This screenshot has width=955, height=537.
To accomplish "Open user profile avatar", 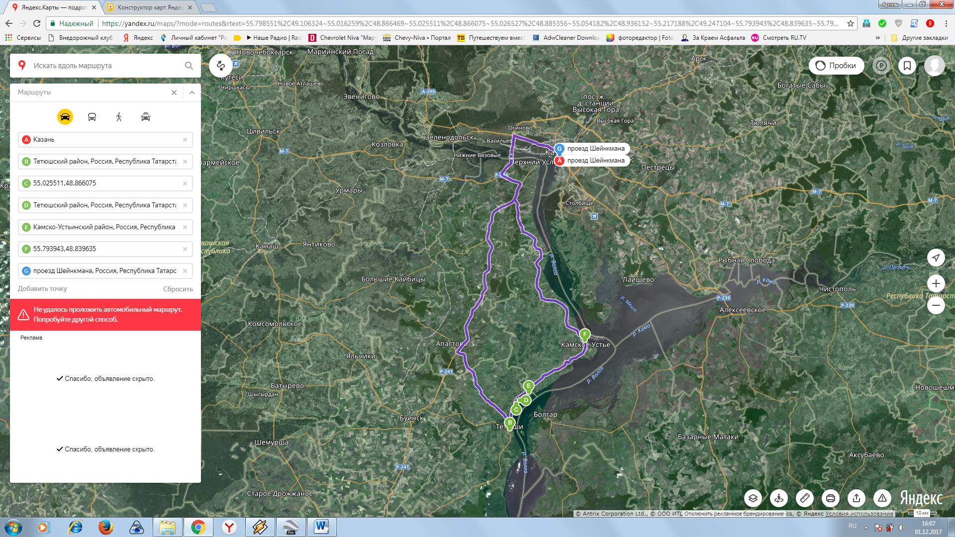I will click(934, 66).
